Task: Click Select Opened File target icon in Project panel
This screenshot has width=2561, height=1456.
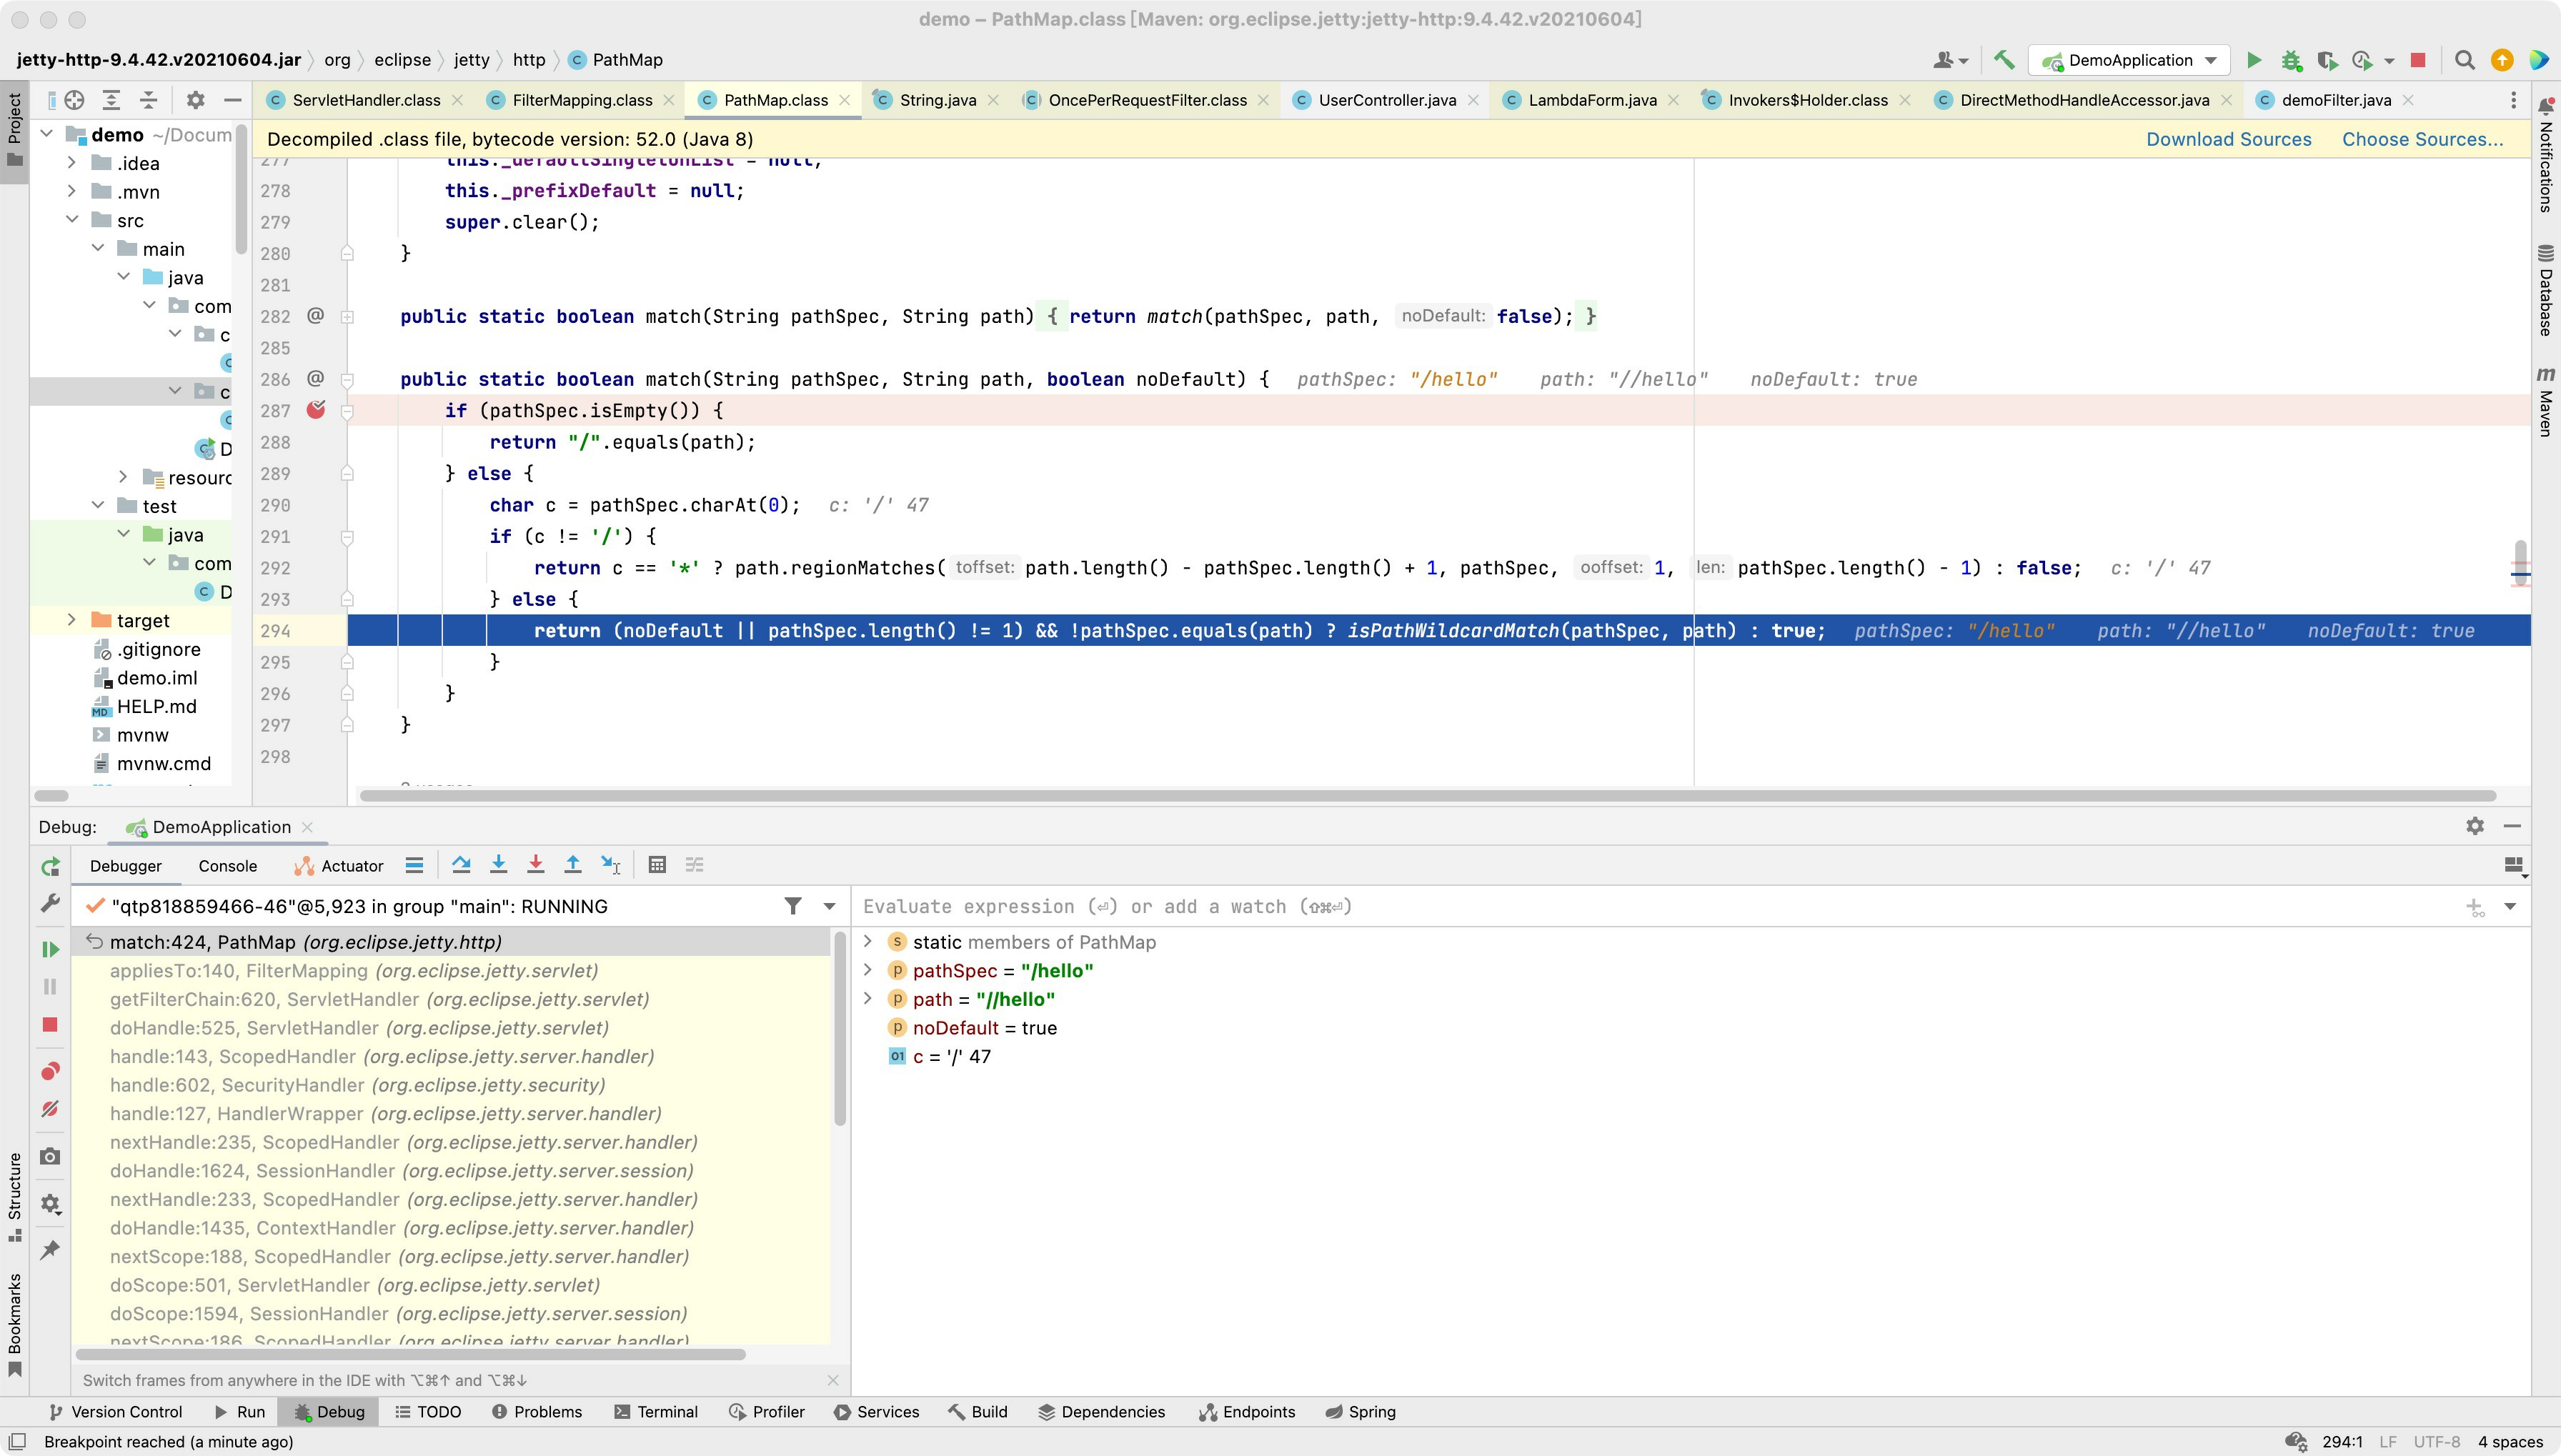Action: point(74,100)
